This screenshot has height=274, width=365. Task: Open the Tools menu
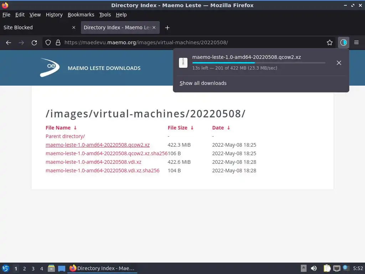105,15
